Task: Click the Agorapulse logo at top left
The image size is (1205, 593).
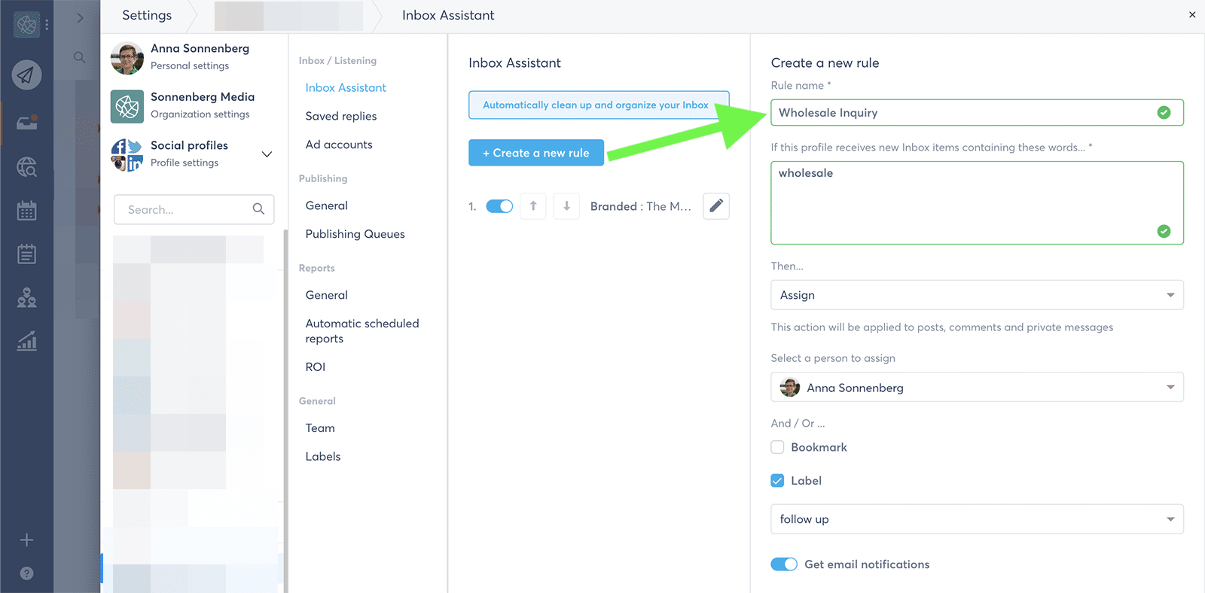Action: coord(26,24)
